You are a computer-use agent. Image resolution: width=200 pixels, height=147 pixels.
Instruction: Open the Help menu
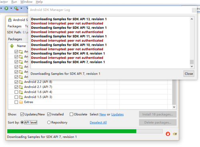click(x=39, y=2)
